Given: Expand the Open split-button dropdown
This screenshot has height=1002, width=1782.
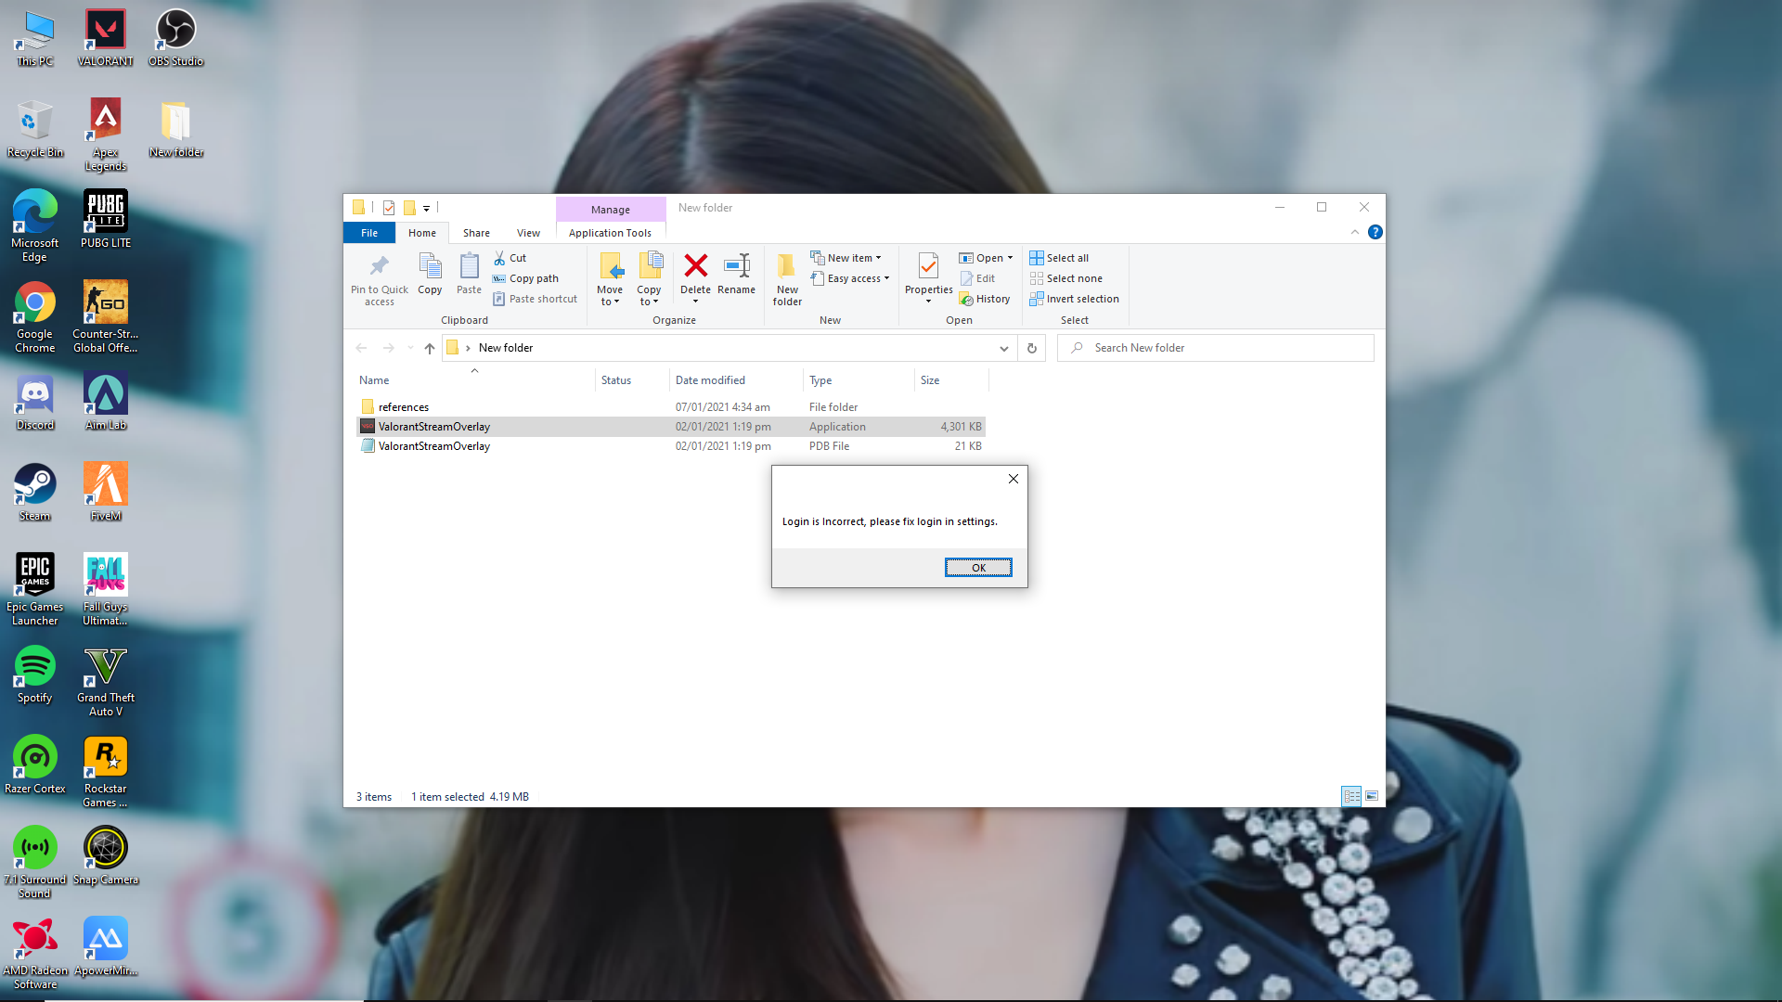Looking at the screenshot, I should pyautogui.click(x=1011, y=258).
